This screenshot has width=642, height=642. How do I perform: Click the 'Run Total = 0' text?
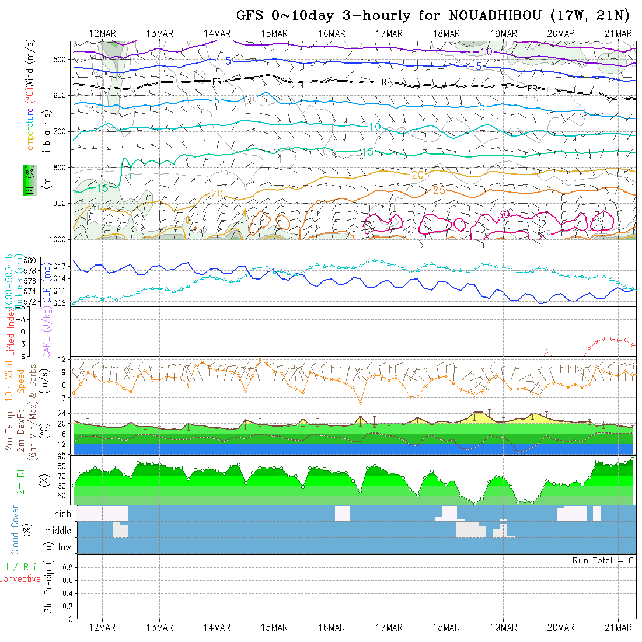click(603, 560)
